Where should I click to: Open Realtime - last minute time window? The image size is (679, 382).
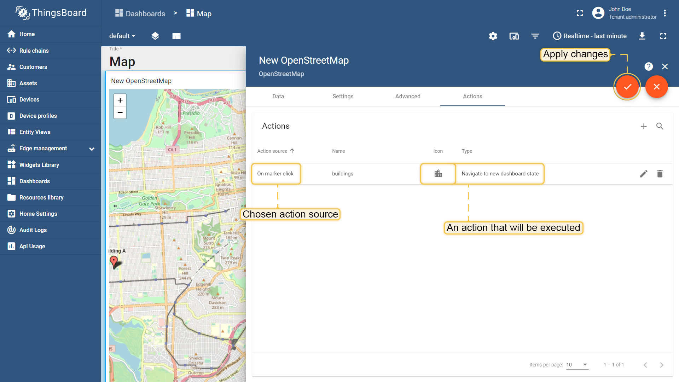tap(590, 36)
